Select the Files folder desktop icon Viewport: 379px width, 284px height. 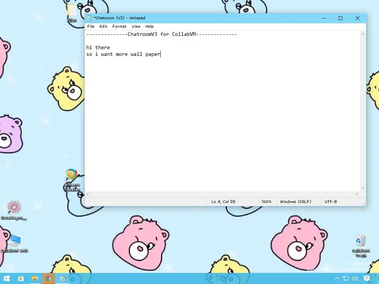point(72,14)
